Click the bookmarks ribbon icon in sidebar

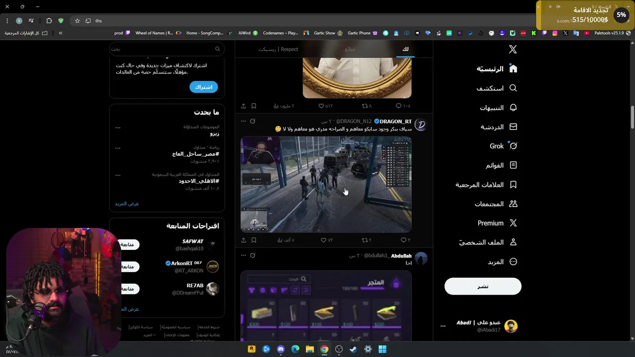513,184
